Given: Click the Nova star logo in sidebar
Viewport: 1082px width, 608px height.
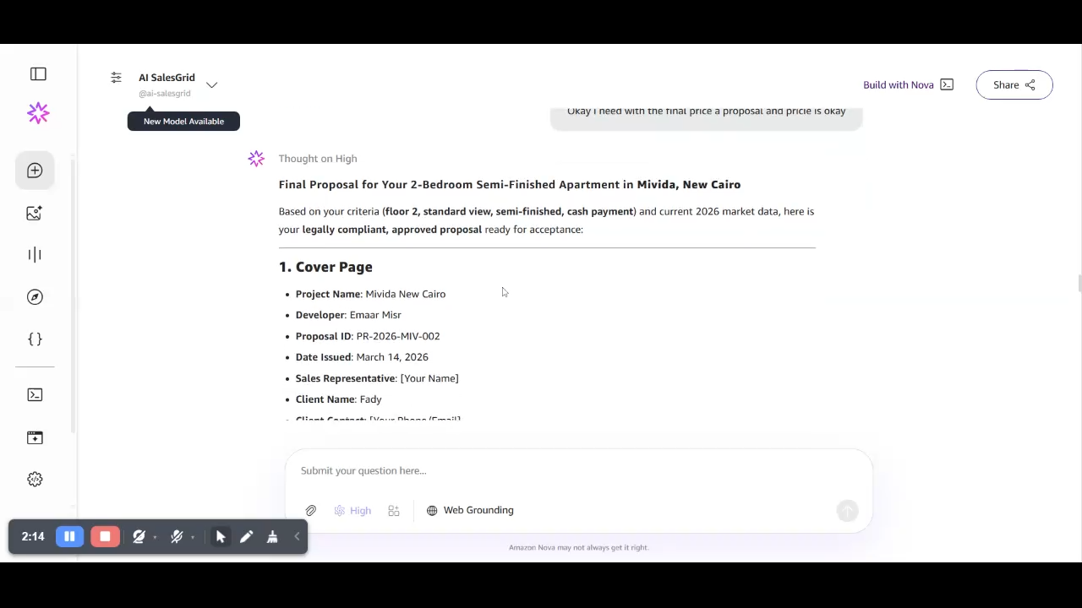Looking at the screenshot, I should [38, 113].
